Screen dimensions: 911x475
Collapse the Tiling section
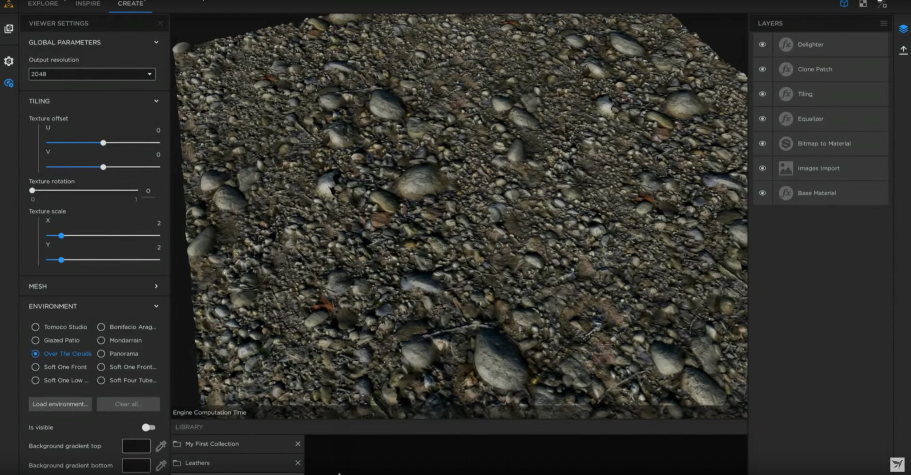click(x=156, y=101)
